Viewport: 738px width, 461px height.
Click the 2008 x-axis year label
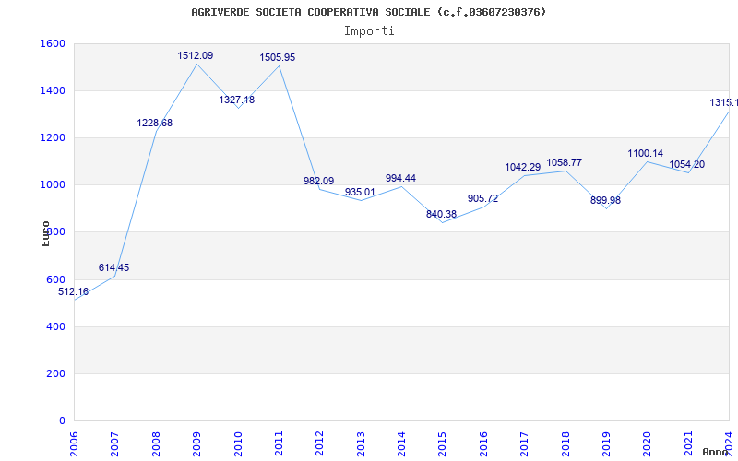[156, 444]
